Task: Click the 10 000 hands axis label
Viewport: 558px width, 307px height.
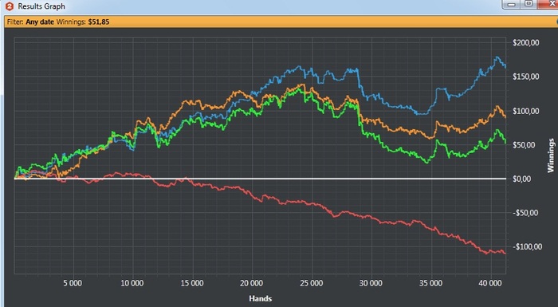Action: (132, 283)
